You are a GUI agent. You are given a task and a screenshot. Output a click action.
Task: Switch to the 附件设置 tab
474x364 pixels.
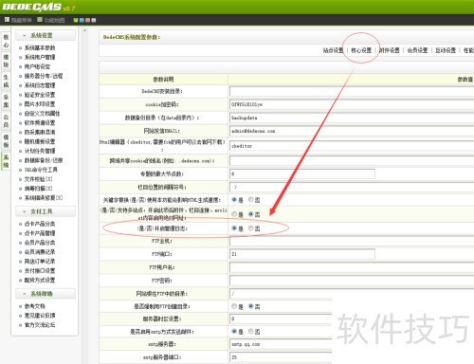point(390,50)
